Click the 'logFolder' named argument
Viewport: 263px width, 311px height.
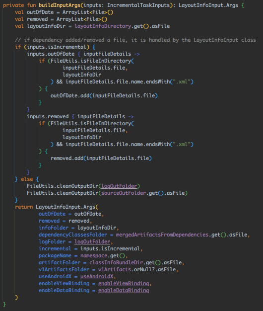[52, 241]
